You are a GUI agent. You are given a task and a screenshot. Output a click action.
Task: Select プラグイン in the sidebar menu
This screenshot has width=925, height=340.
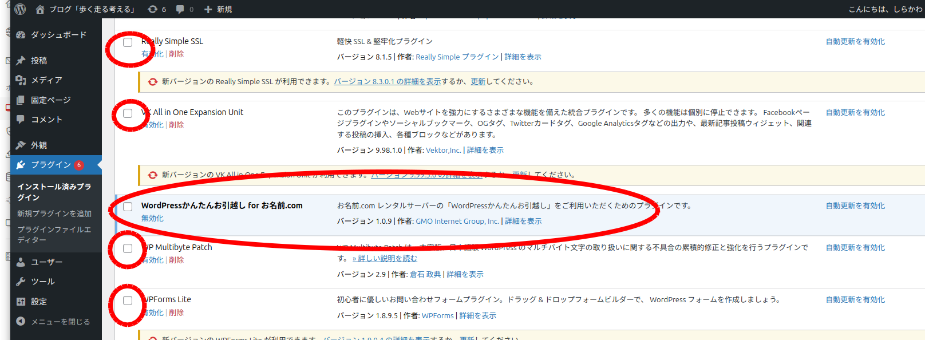pyautogui.click(x=56, y=165)
